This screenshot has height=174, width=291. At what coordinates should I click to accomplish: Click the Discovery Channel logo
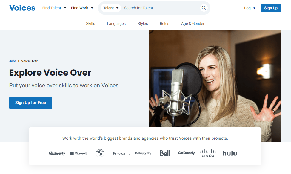coord(143,153)
